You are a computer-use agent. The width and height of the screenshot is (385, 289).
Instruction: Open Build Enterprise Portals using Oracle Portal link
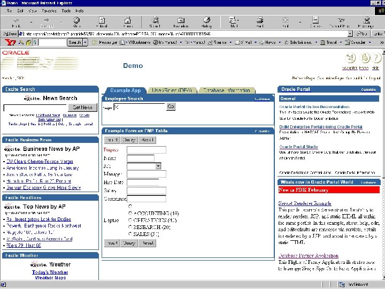point(321,127)
